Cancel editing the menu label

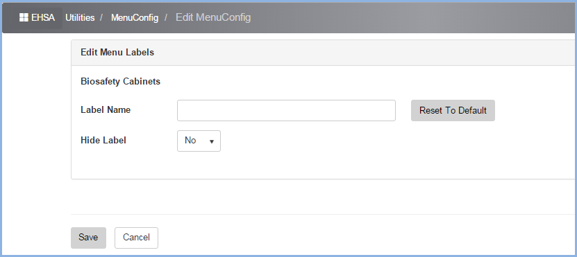[136, 238]
